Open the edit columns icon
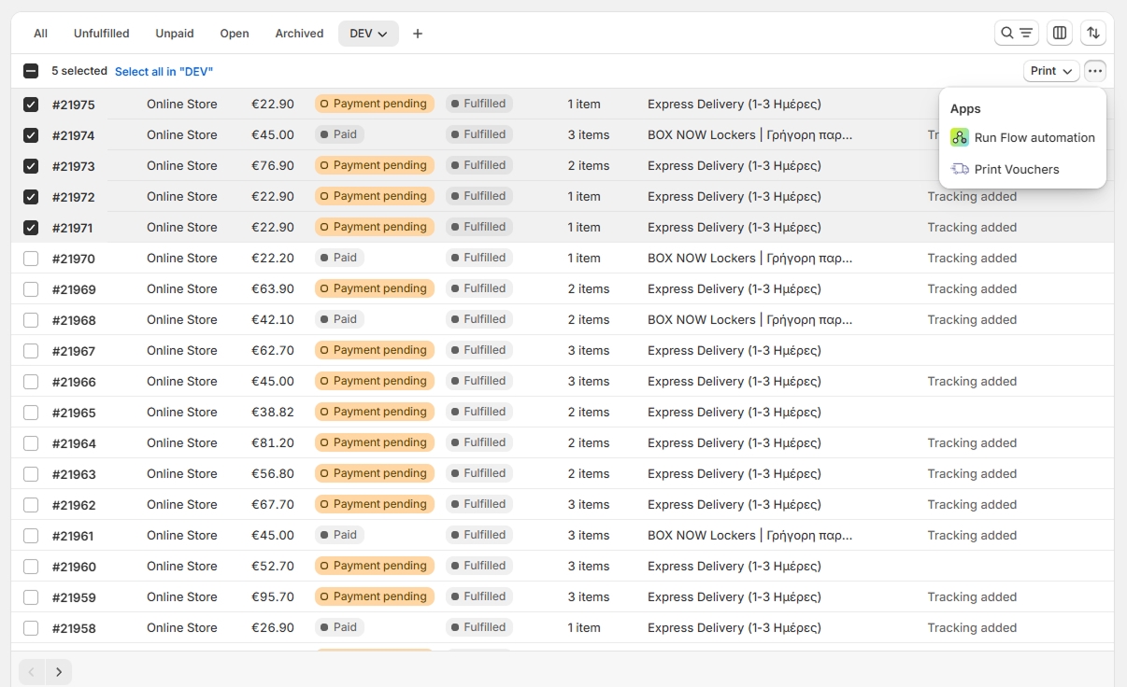 pos(1059,34)
